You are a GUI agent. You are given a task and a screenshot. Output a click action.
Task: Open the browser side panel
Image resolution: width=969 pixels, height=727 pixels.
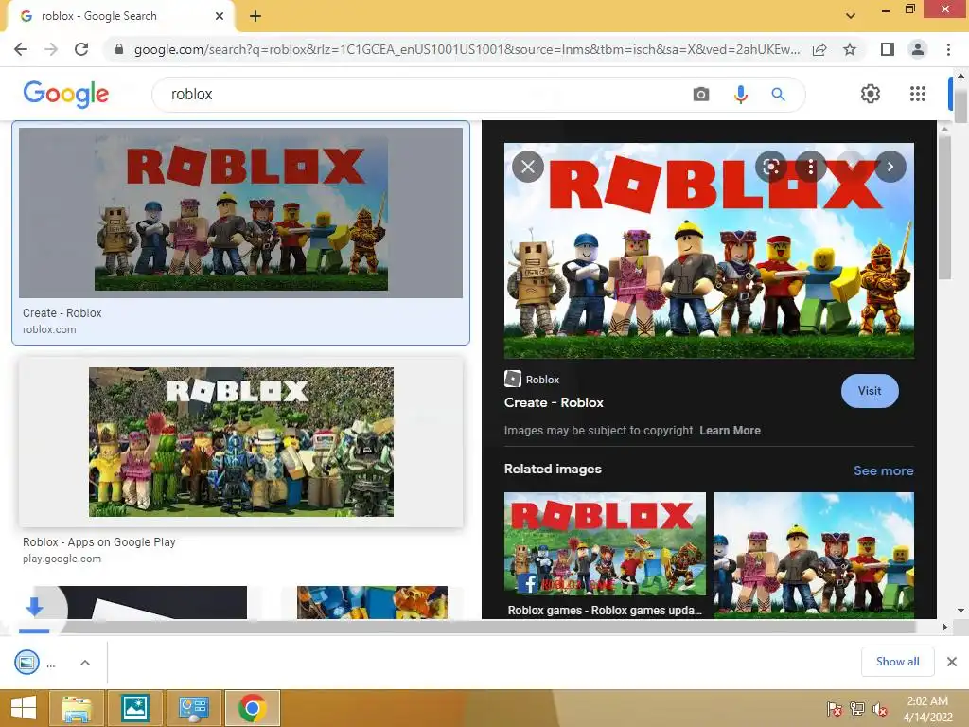[x=888, y=49]
